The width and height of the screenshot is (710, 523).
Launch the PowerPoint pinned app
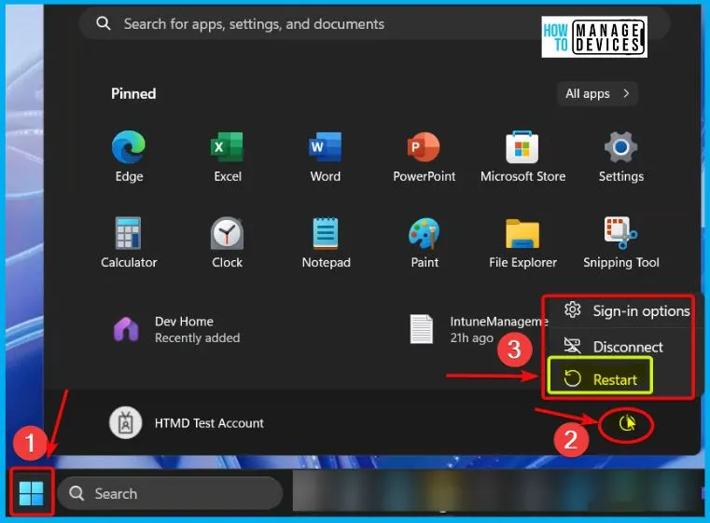pos(424,156)
